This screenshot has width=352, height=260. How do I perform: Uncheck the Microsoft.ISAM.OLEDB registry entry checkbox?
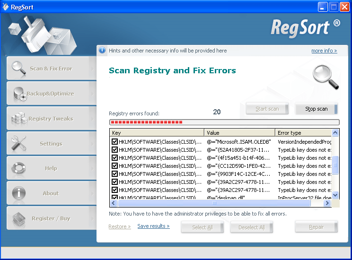coord(114,142)
